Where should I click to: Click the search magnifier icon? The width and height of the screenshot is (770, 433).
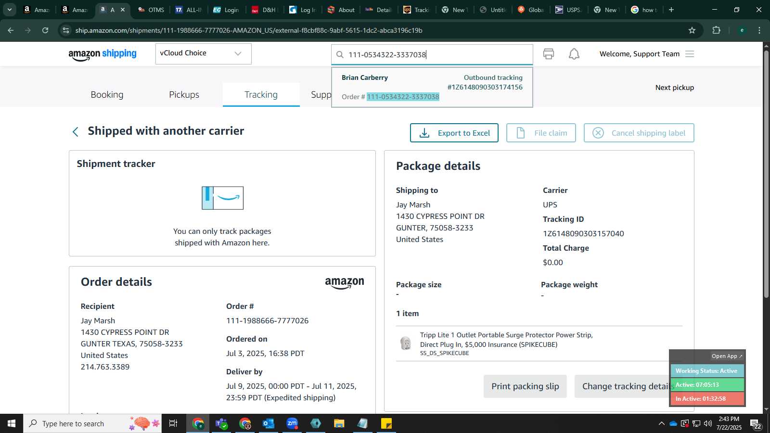340,55
